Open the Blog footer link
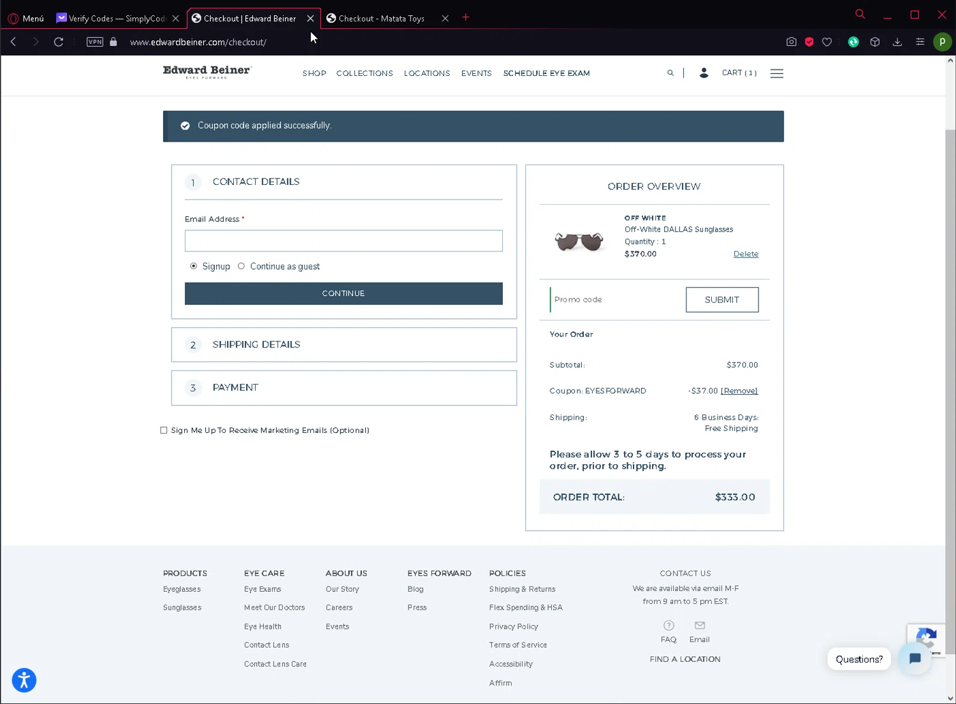 (x=416, y=589)
